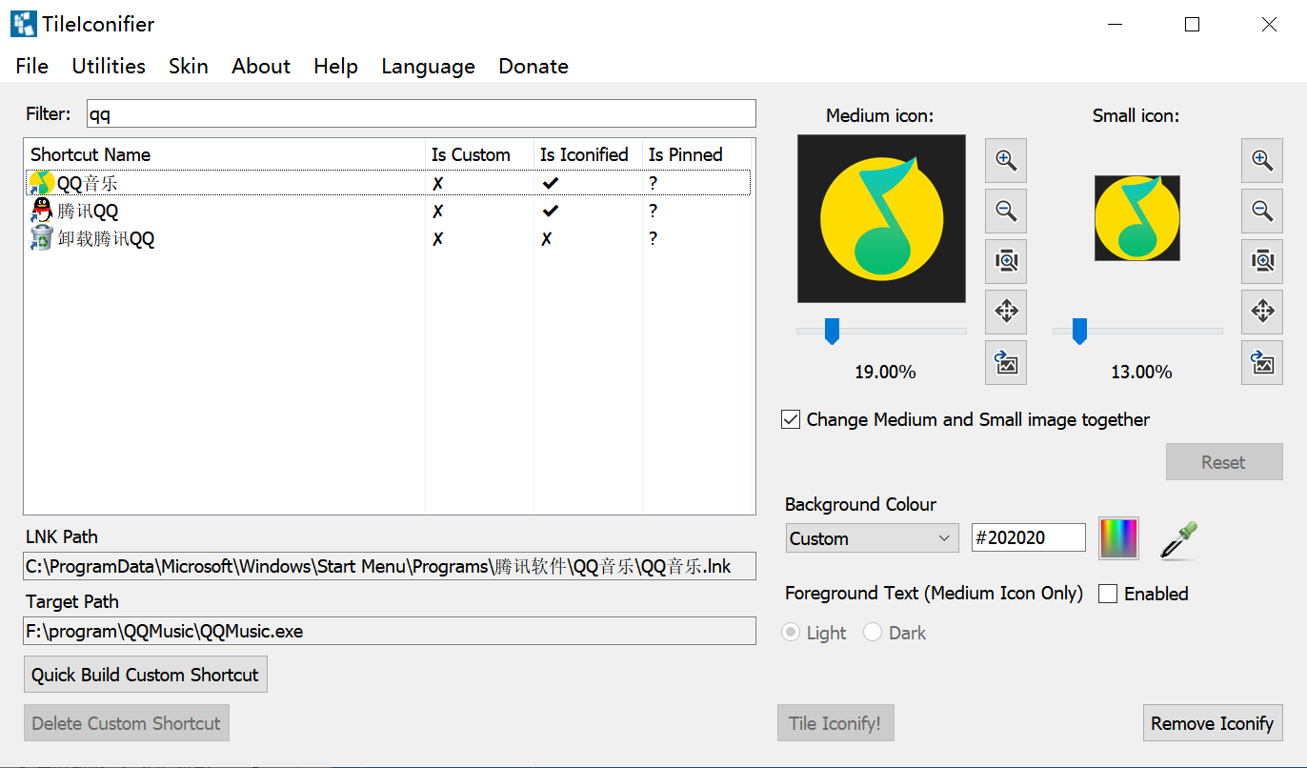Image resolution: width=1307 pixels, height=768 pixels.
Task: Click the LNK Path field
Action: coord(390,566)
